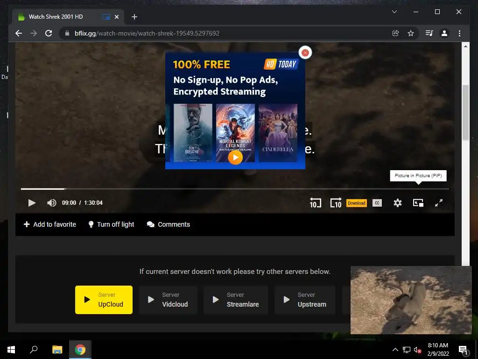Go forward in Chrome browser
The height and width of the screenshot is (359, 478).
[x=34, y=33]
